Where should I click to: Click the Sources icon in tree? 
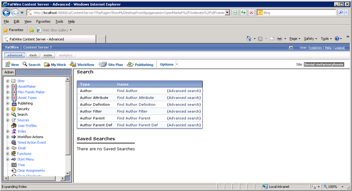(x=14, y=120)
